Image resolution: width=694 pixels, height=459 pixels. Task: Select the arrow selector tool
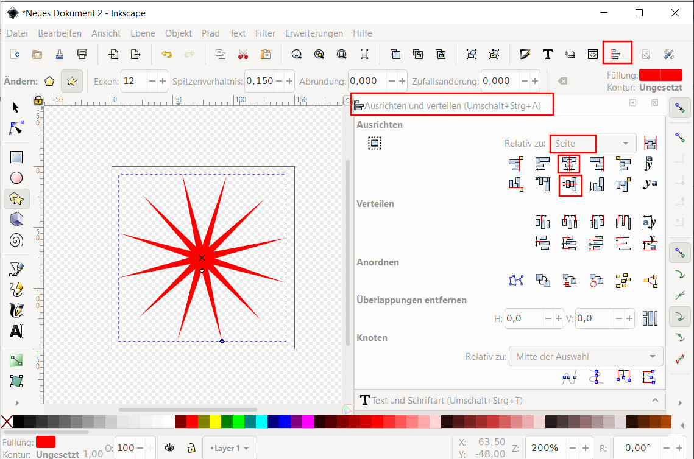pos(16,108)
